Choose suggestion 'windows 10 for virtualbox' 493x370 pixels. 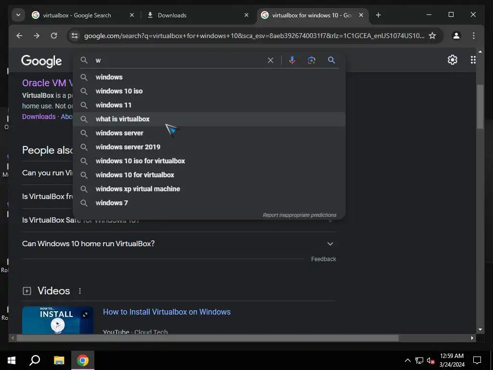[x=209, y=175]
